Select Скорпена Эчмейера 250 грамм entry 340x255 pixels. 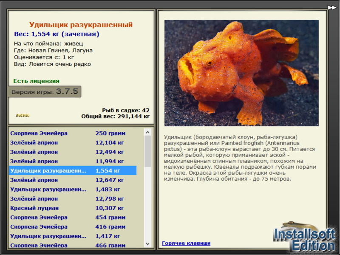coord(73,133)
